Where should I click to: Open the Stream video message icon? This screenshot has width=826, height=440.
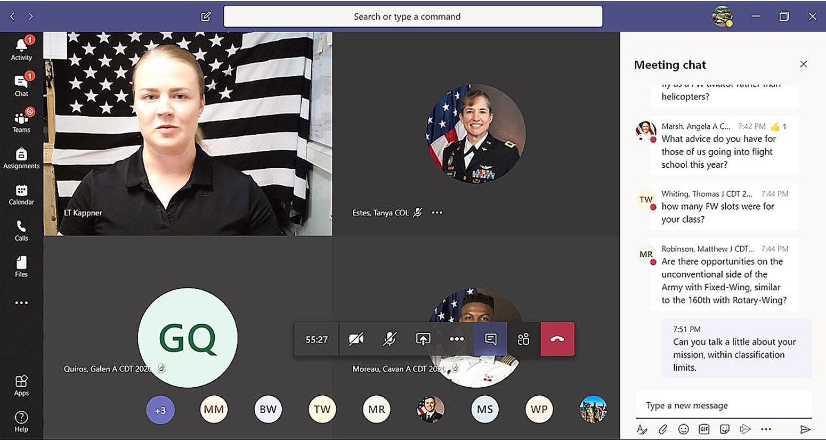[745, 429]
